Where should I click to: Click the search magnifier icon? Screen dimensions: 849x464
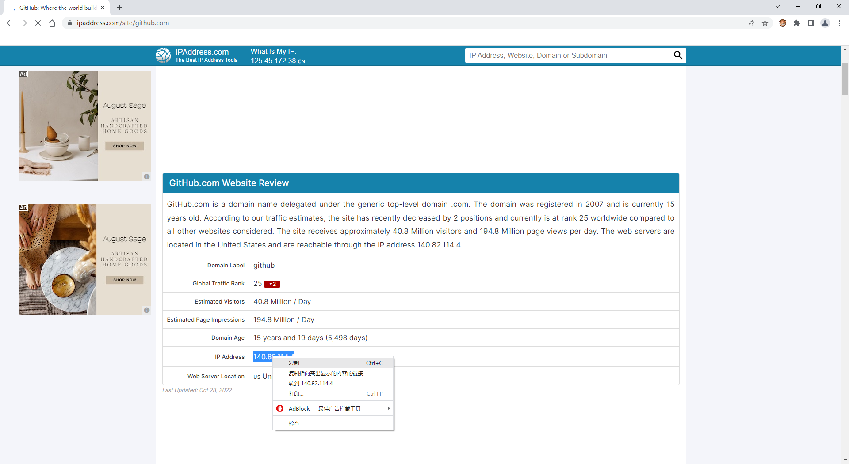pyautogui.click(x=678, y=55)
